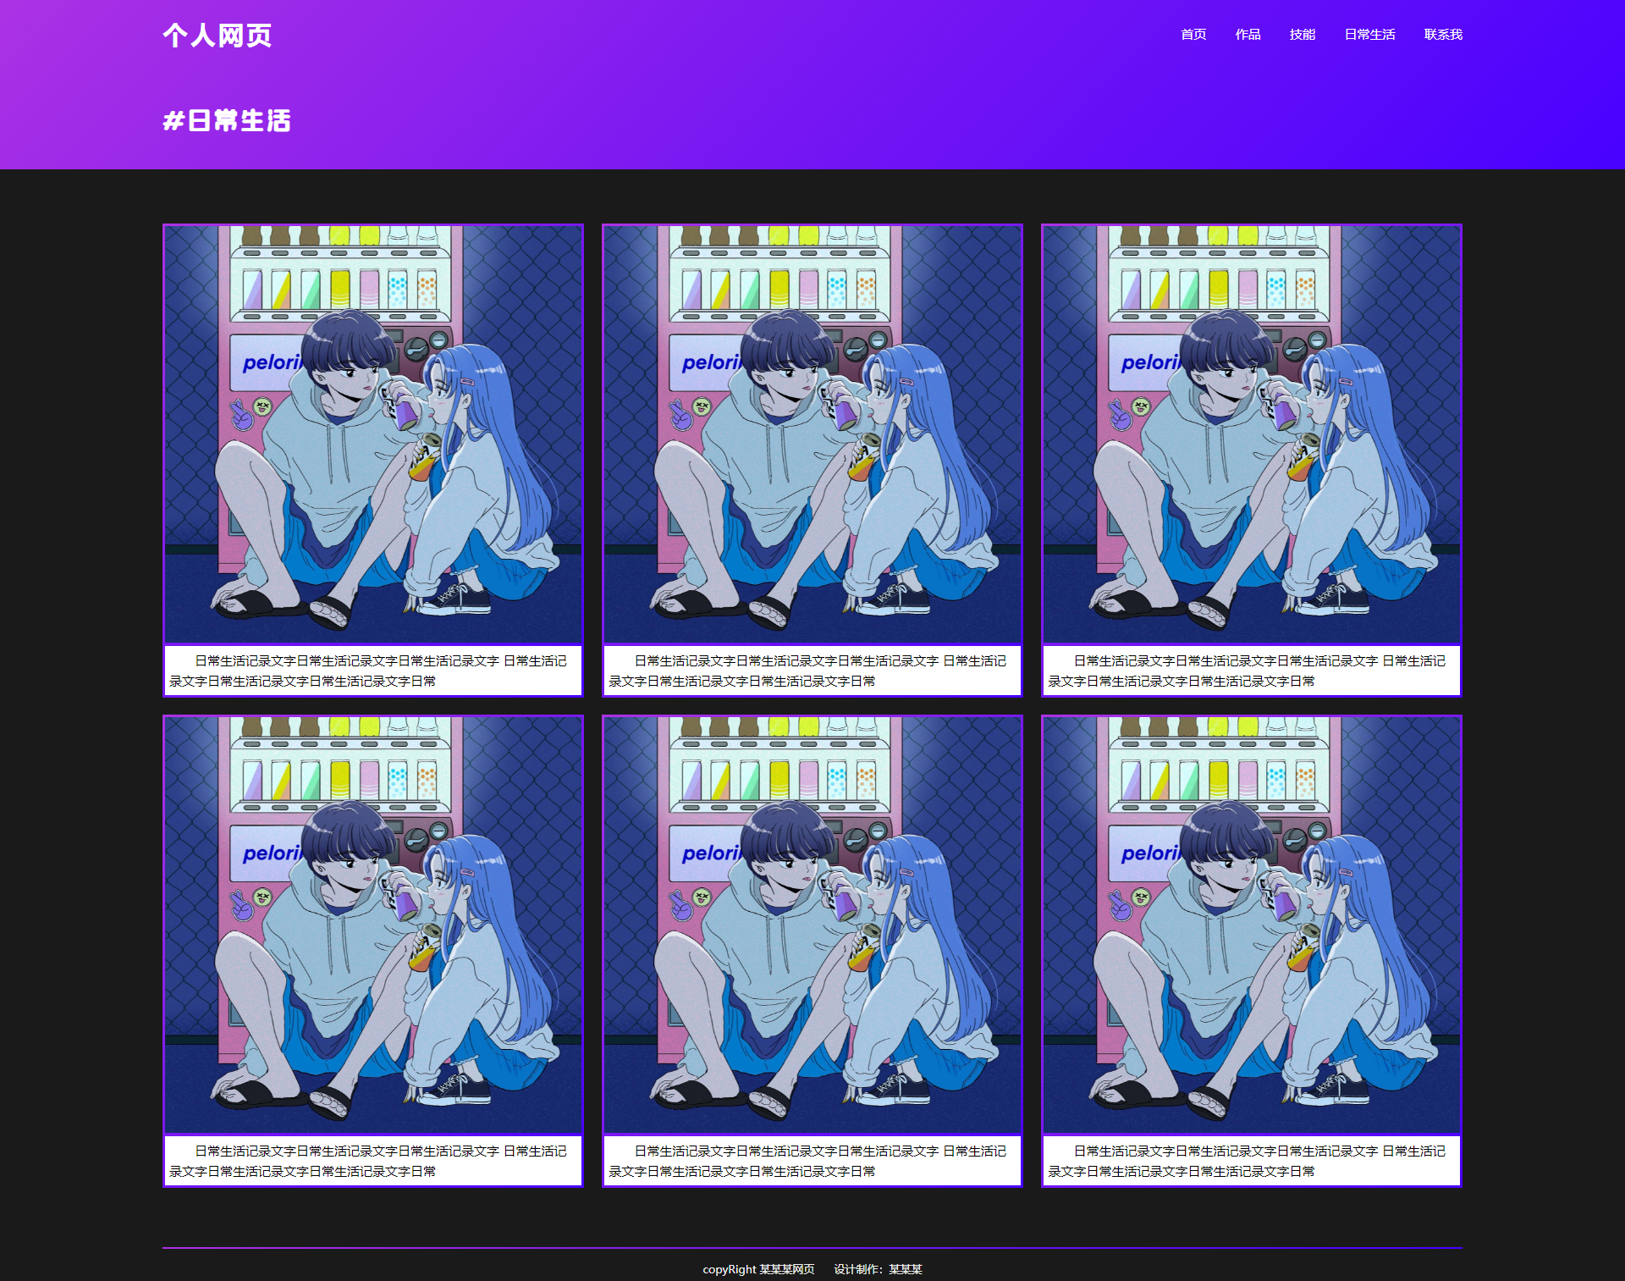Click the caption under the top-right image
Screen dimensions: 1625x1281
[x=1252, y=671]
